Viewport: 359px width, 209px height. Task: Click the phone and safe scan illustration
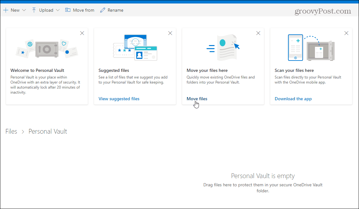[x=311, y=48]
